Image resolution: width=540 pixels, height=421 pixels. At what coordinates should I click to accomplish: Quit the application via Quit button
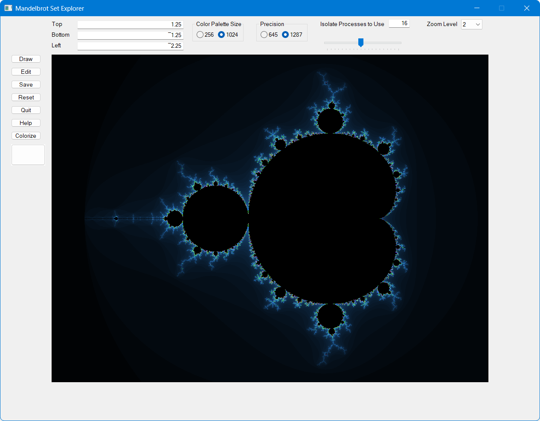coord(26,110)
